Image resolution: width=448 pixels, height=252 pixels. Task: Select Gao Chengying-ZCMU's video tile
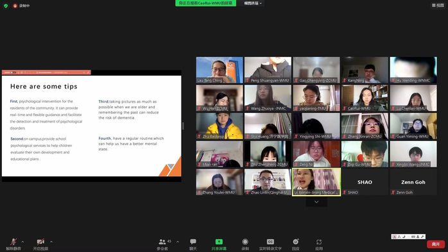pos(316,70)
